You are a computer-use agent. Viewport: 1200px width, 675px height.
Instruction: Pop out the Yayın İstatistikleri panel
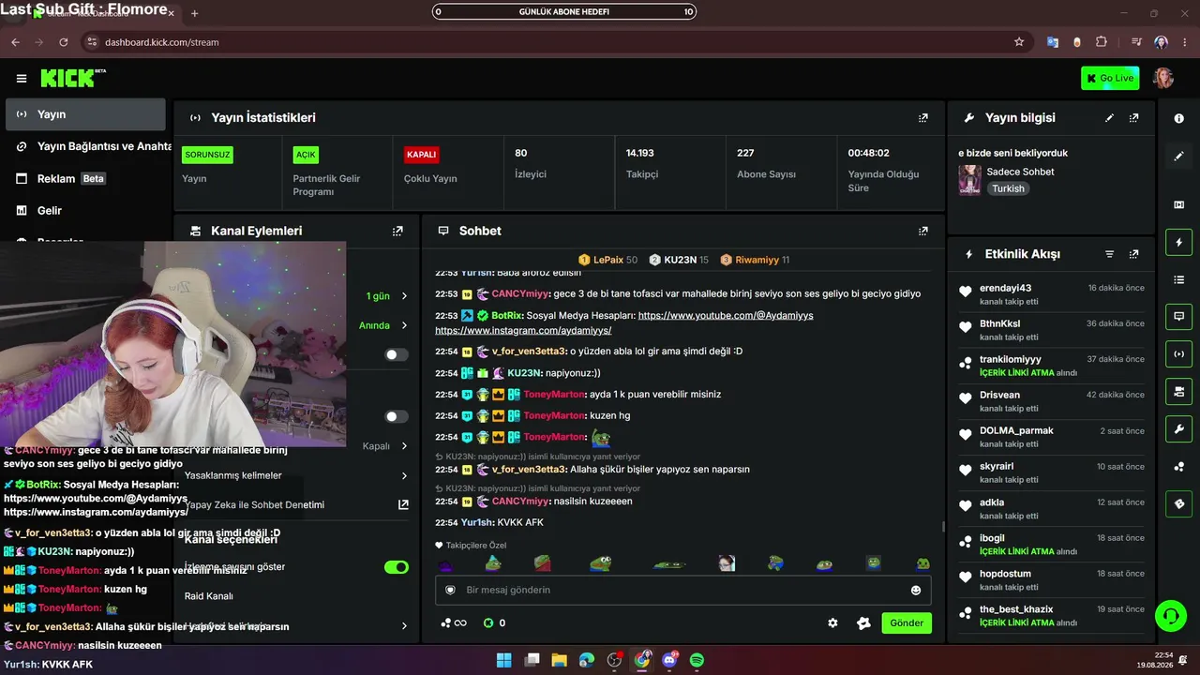click(x=923, y=118)
